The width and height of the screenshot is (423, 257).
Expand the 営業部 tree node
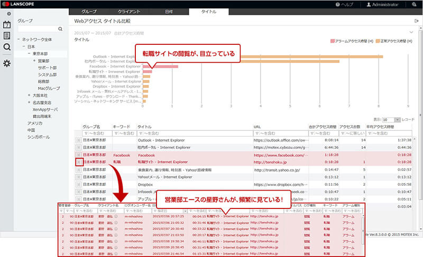click(x=34, y=61)
